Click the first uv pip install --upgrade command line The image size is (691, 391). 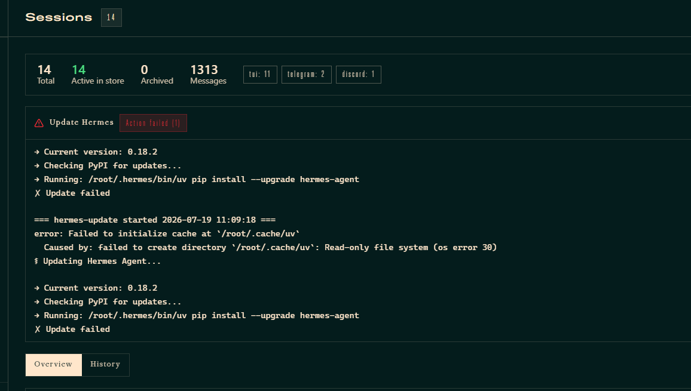(197, 179)
